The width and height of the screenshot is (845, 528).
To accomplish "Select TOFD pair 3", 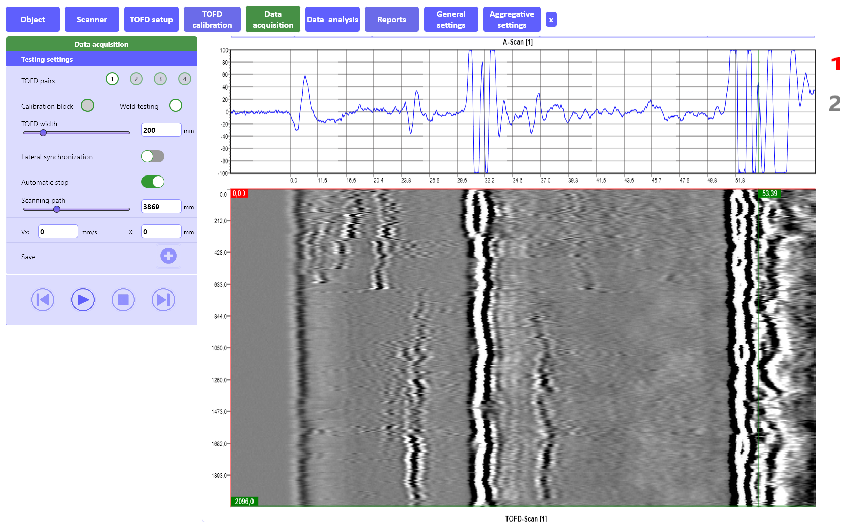I will pos(160,79).
